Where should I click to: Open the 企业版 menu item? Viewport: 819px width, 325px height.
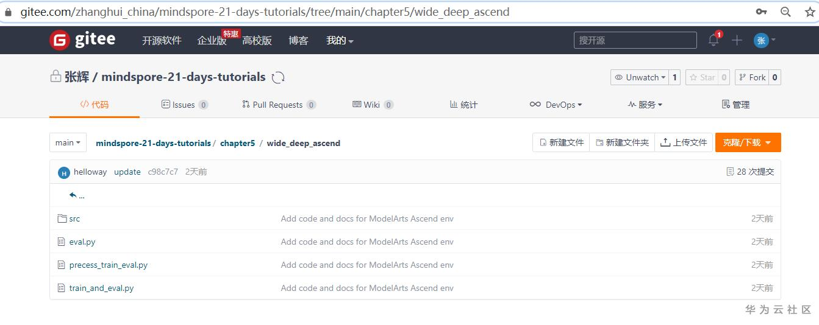[212, 40]
